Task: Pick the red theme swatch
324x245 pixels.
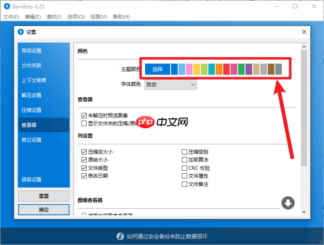Action: pos(226,69)
